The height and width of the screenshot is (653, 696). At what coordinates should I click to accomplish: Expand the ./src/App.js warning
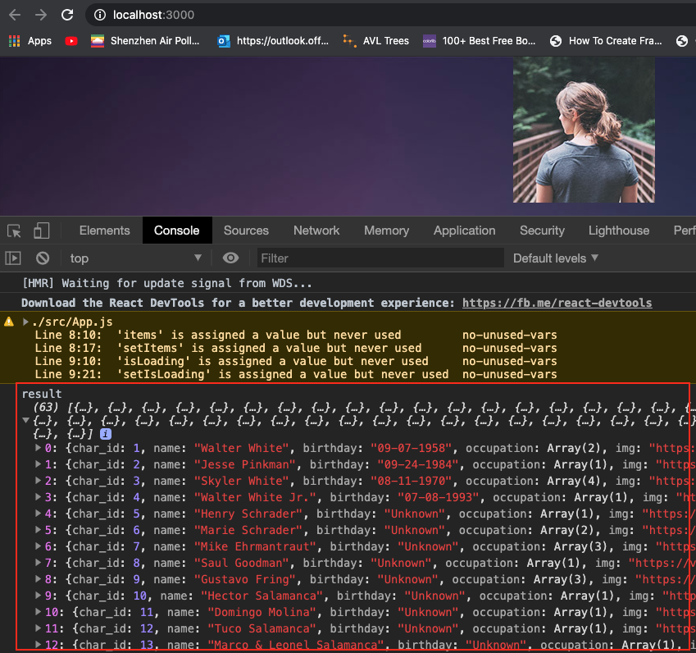[x=25, y=322]
